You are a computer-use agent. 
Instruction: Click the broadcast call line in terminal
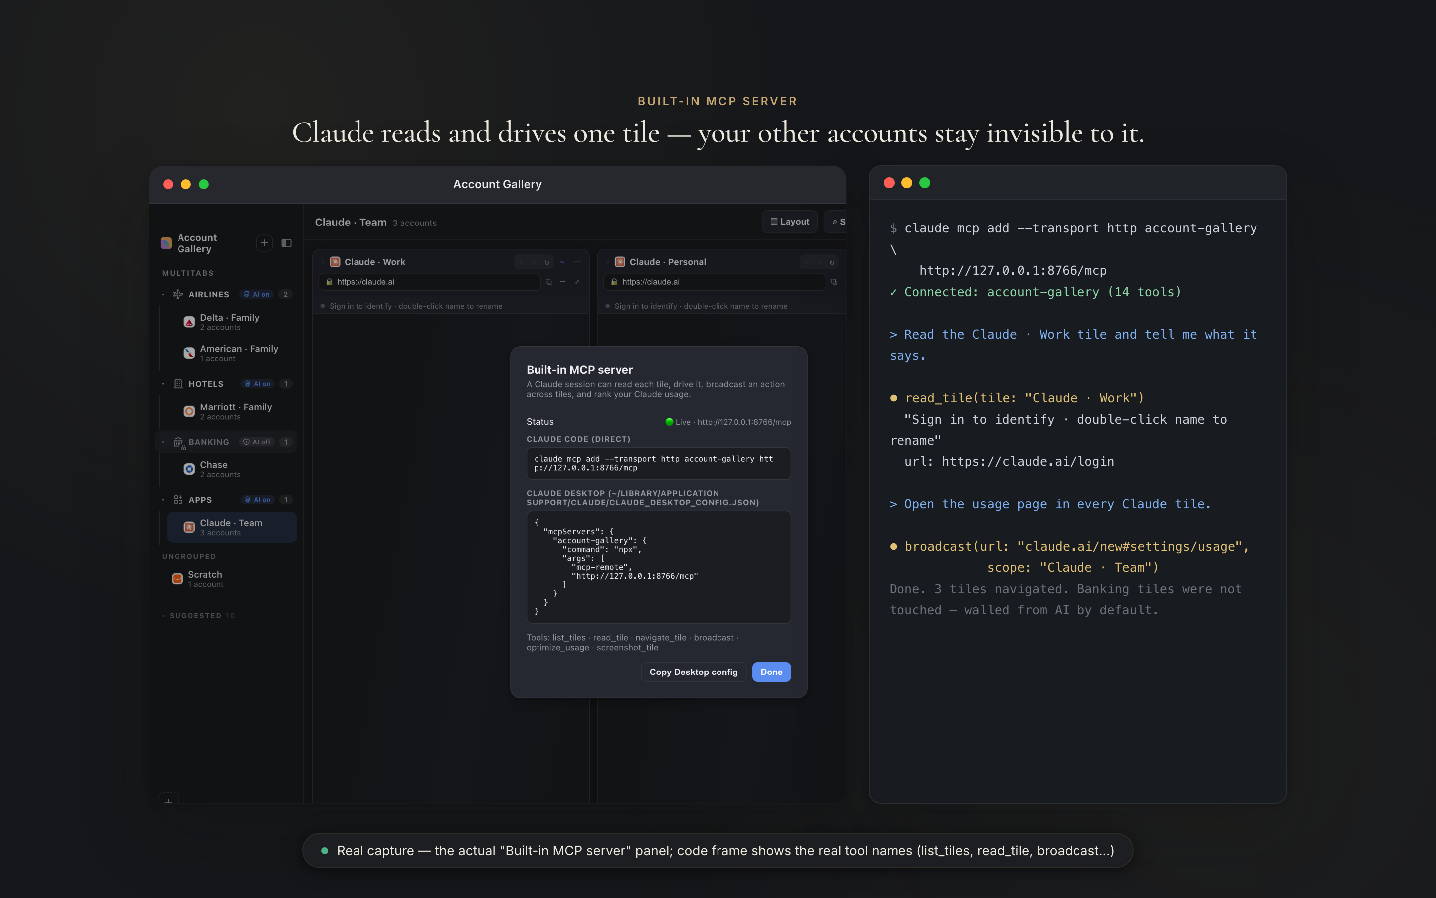coord(1070,546)
